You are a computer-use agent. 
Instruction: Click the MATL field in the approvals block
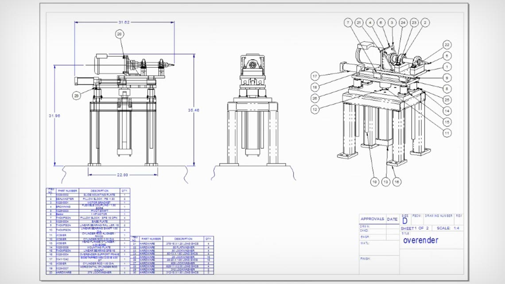point(365,242)
